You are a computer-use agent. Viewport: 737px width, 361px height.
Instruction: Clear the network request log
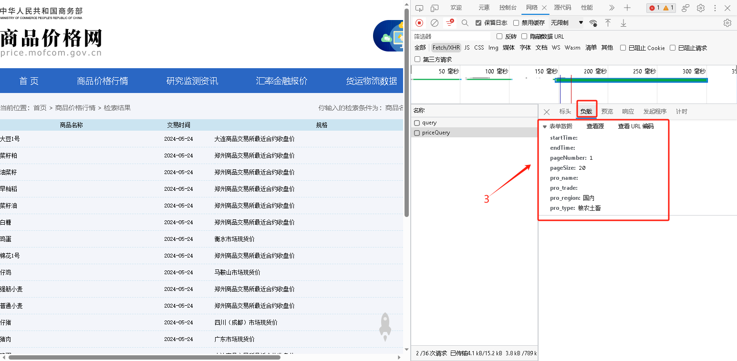point(434,23)
